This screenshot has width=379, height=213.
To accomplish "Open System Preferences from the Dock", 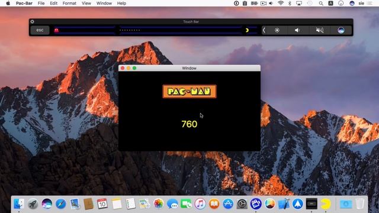I will 242,204.
